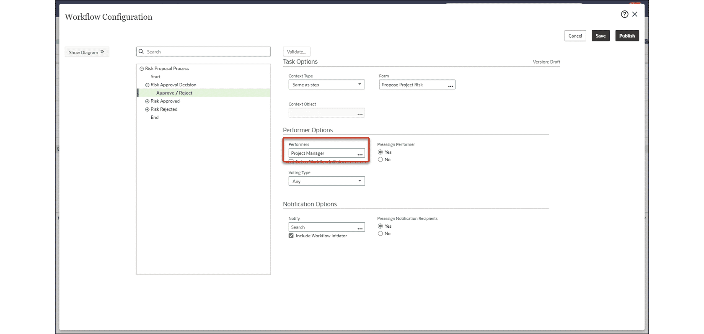704x334 pixels.
Task: Open the Context Type dropdown
Action: click(x=326, y=85)
